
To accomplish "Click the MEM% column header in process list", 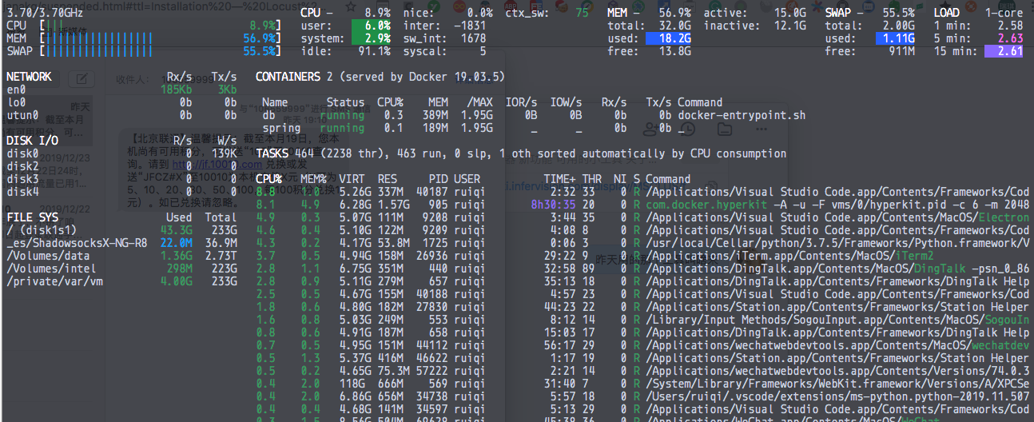I will pos(313,179).
